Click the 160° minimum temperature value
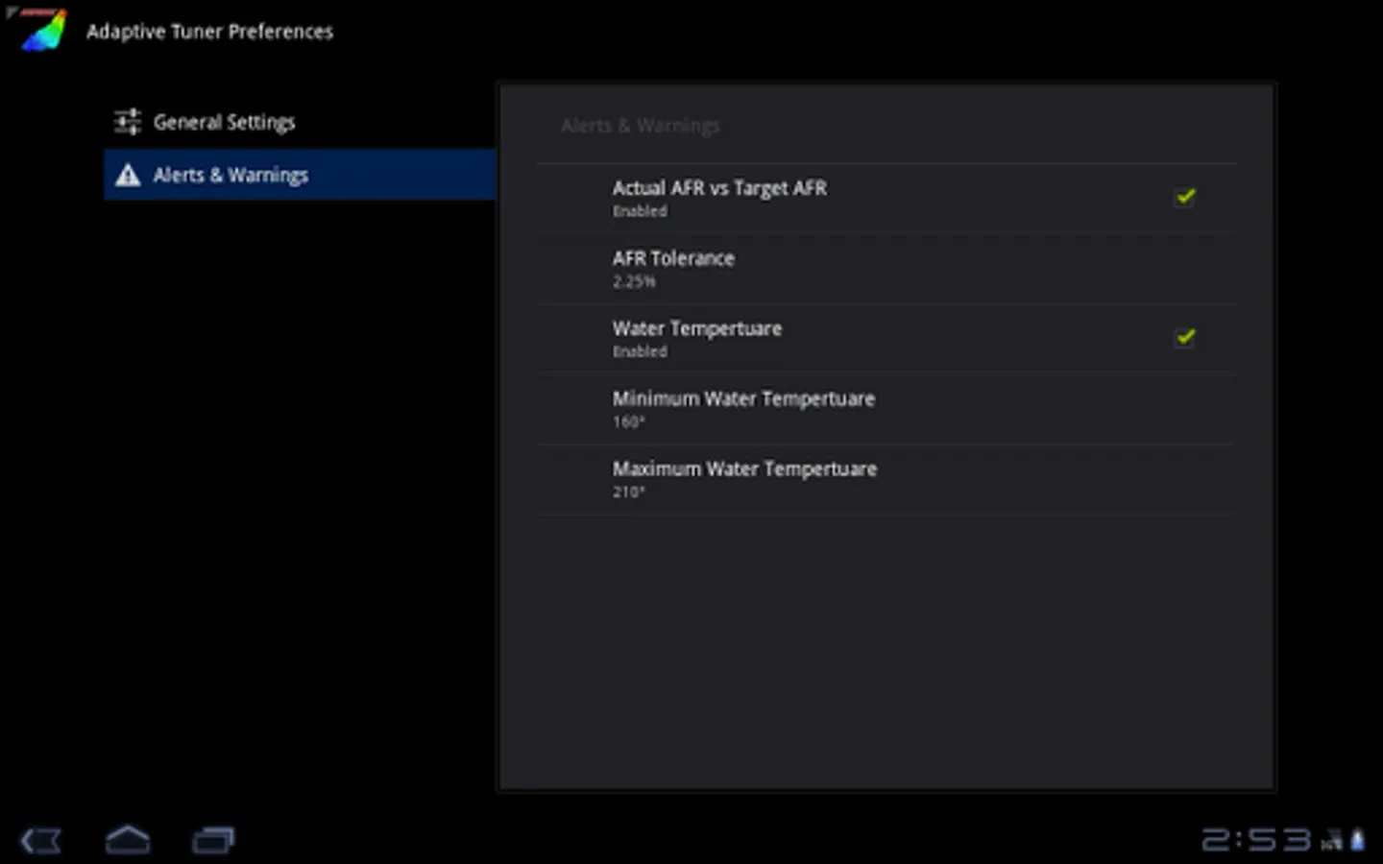Screen dimensions: 1383x864 628,421
